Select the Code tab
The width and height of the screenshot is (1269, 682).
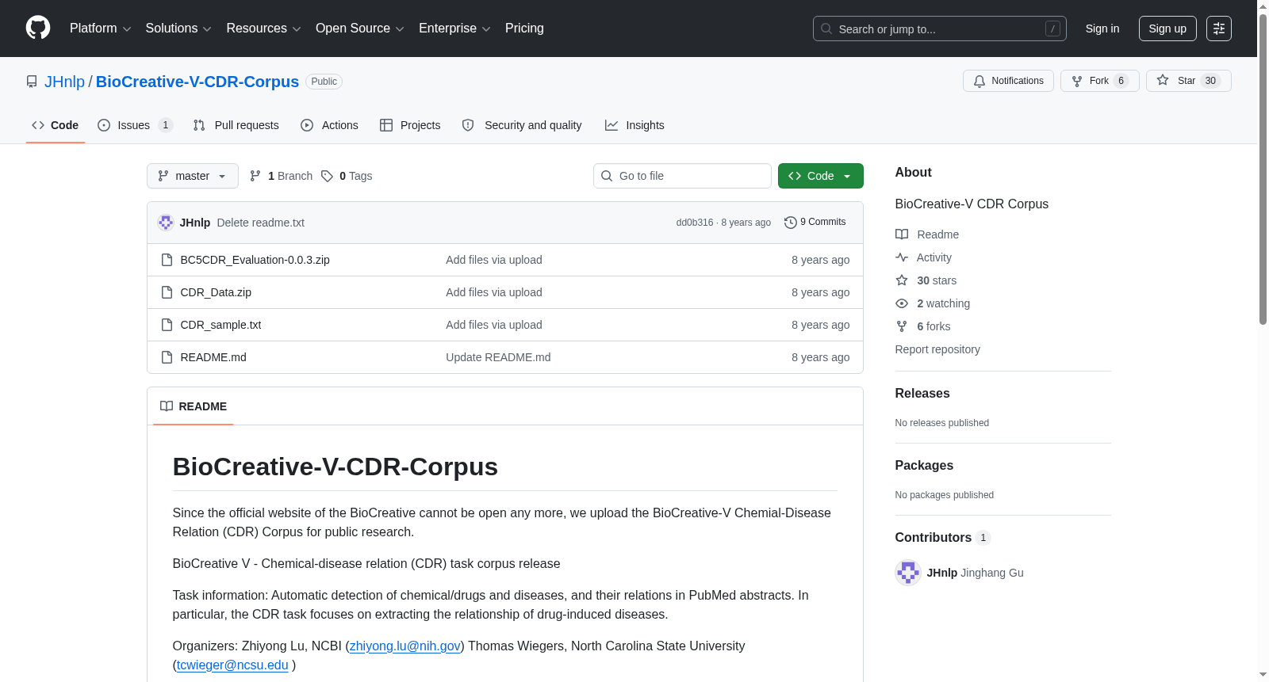[x=56, y=125]
